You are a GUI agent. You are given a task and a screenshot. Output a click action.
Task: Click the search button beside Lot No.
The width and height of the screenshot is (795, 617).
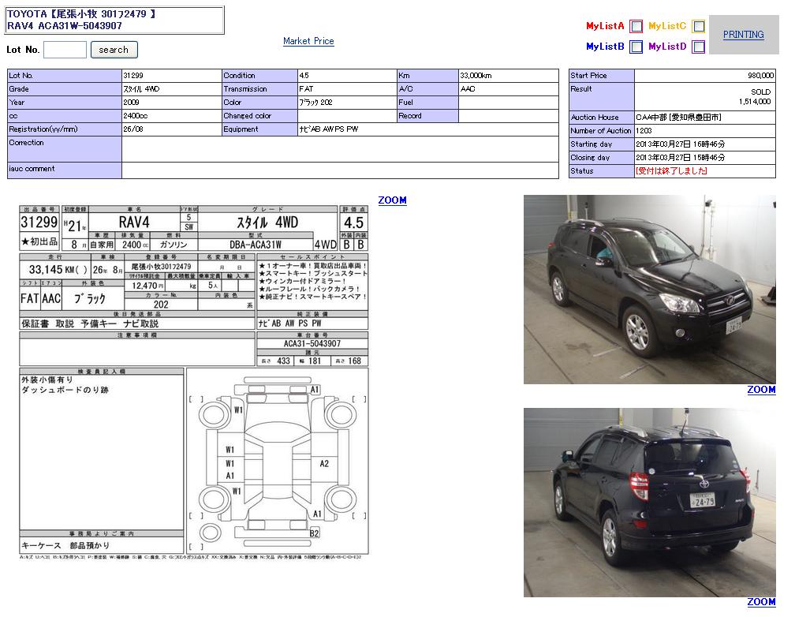point(114,50)
